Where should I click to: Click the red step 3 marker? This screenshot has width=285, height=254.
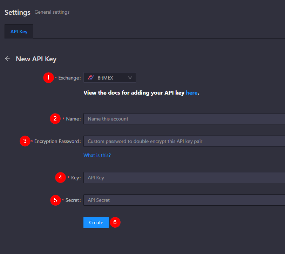[x=25, y=141]
